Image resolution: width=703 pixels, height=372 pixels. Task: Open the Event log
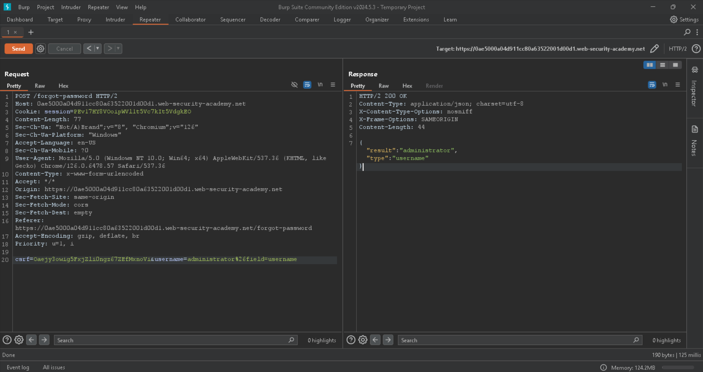[x=18, y=367]
